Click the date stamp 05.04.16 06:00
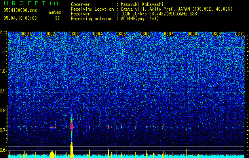249x158 pixels. coord(20,18)
